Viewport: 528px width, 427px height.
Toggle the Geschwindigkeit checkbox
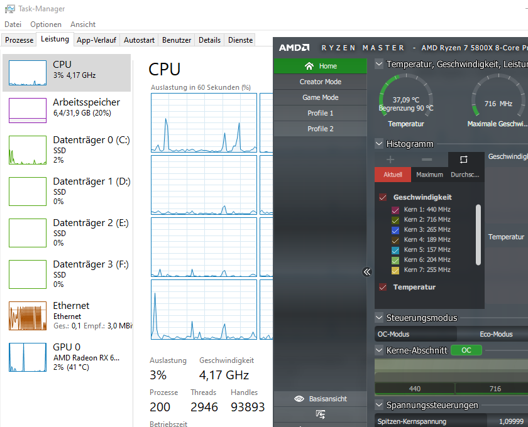[383, 197]
